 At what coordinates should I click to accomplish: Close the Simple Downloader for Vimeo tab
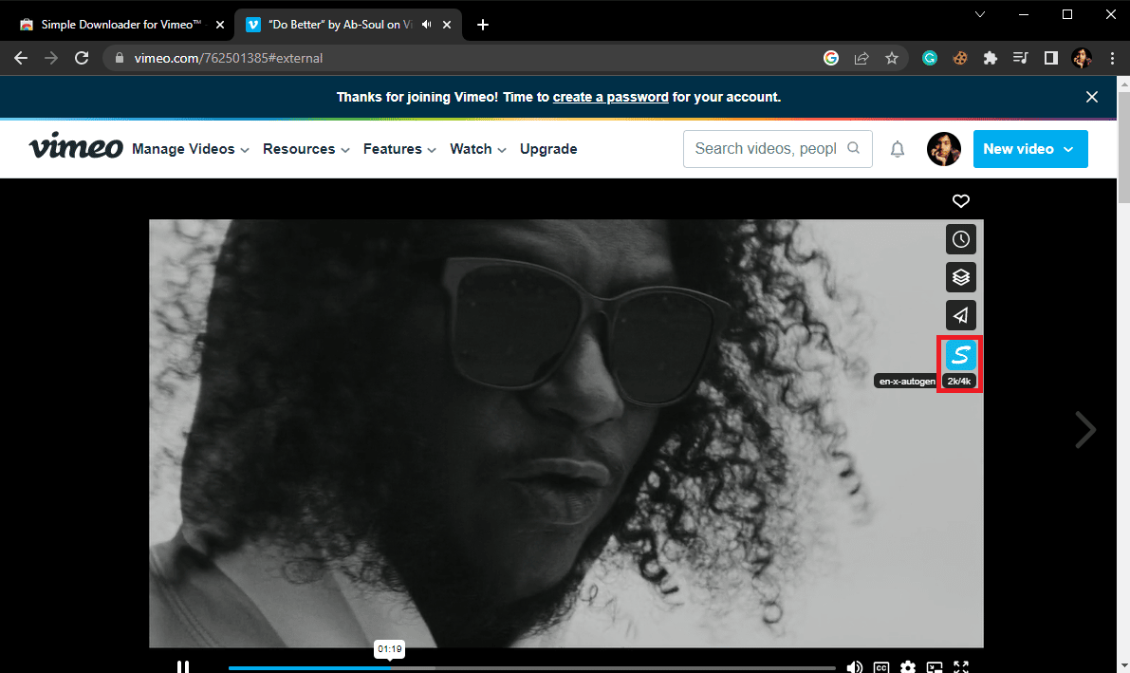tap(220, 25)
